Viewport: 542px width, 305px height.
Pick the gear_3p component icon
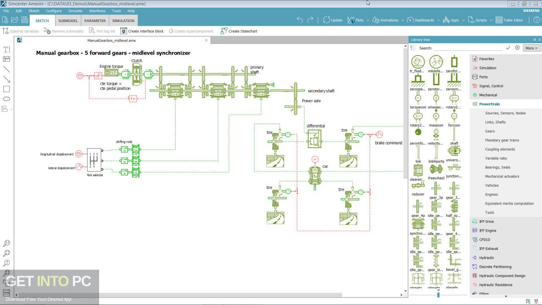click(436, 188)
